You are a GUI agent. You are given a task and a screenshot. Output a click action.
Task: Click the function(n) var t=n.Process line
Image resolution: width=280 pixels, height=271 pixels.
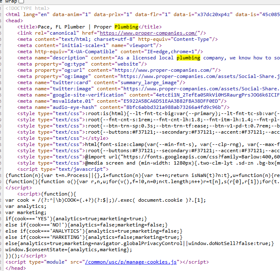(x=142, y=175)
